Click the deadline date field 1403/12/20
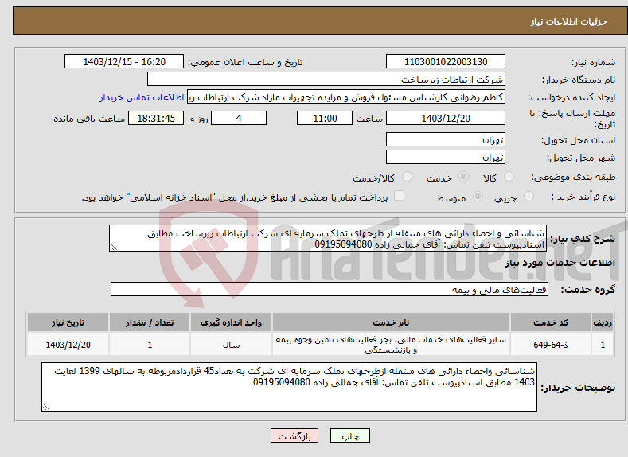The width and height of the screenshot is (628, 457). [x=446, y=118]
